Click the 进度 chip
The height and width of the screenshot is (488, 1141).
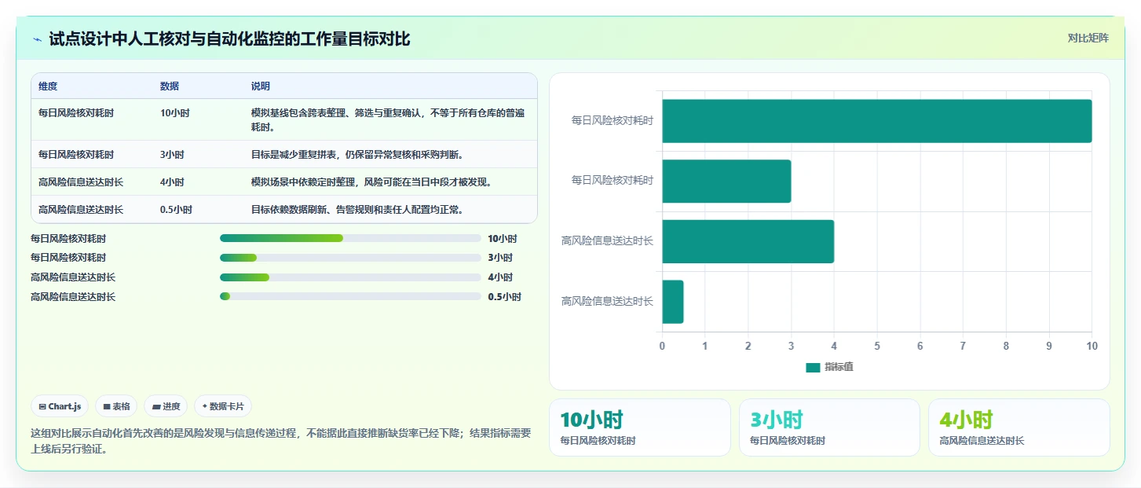166,406
